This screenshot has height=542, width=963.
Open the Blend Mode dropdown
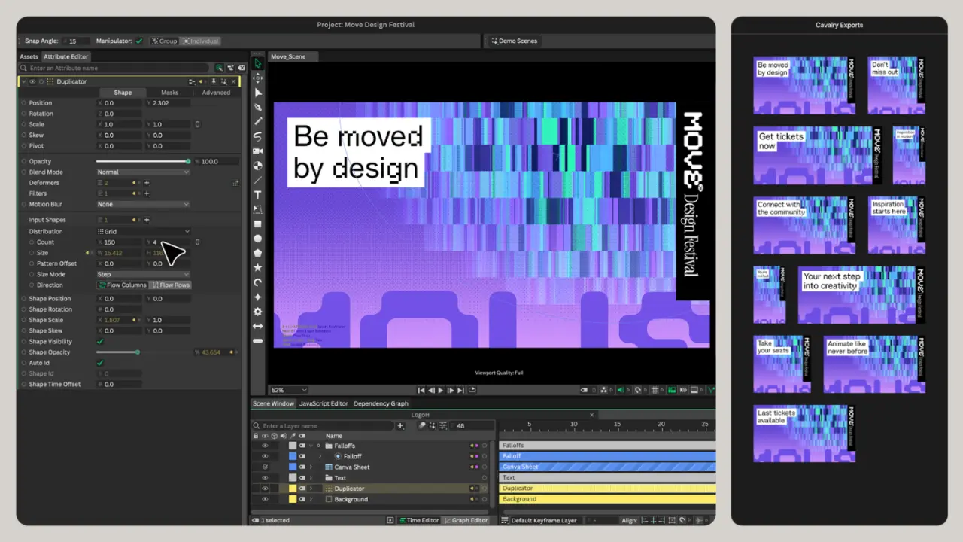pyautogui.click(x=143, y=172)
